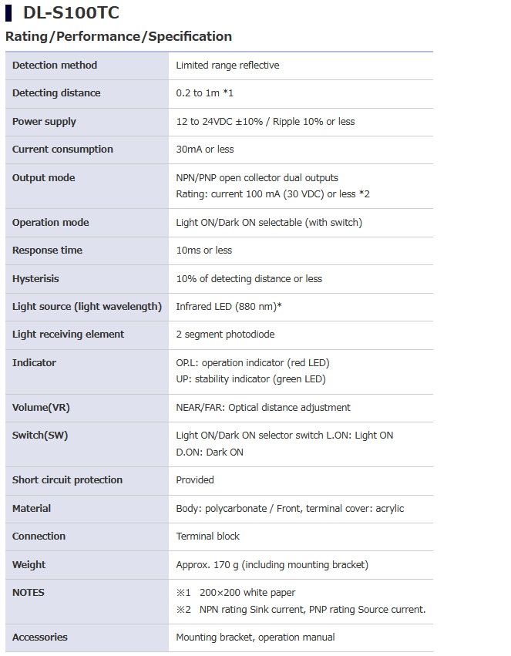Image resolution: width=511 pixels, height=656 pixels.
Task: Select the Light receiving element label
Action: pos(68,335)
